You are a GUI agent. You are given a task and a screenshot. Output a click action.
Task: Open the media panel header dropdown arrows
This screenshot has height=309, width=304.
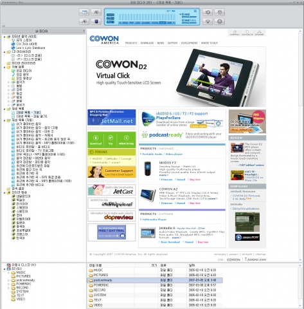tap(84, 32)
